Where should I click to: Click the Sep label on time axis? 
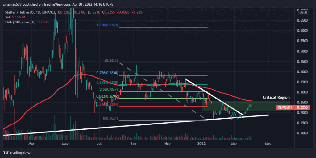(x=133, y=144)
